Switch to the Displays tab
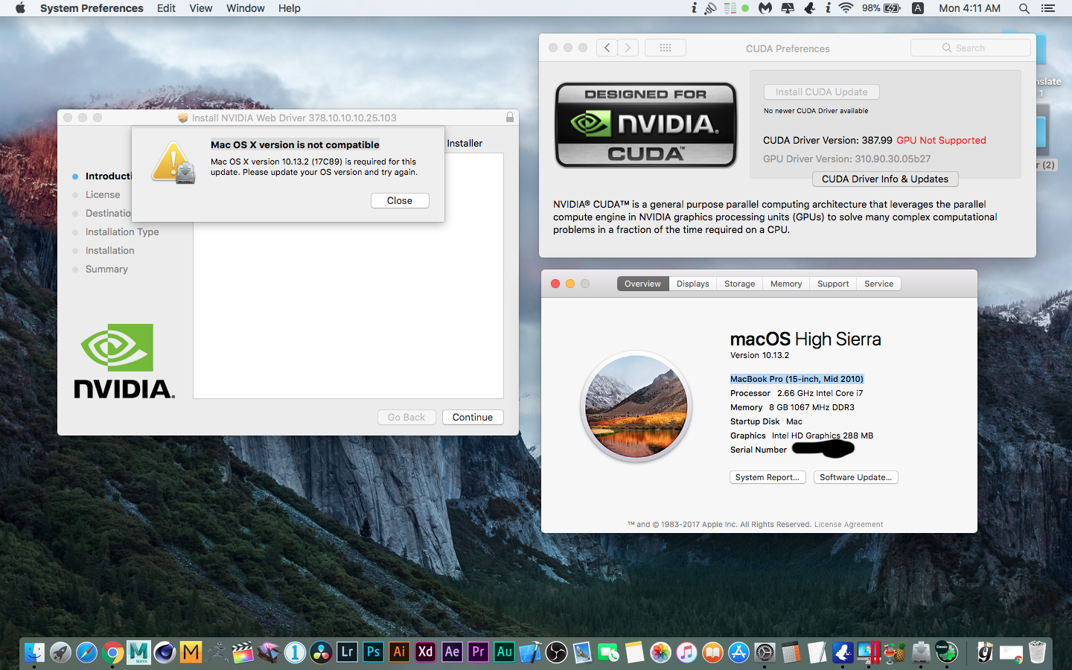The width and height of the screenshot is (1072, 670). (x=693, y=284)
